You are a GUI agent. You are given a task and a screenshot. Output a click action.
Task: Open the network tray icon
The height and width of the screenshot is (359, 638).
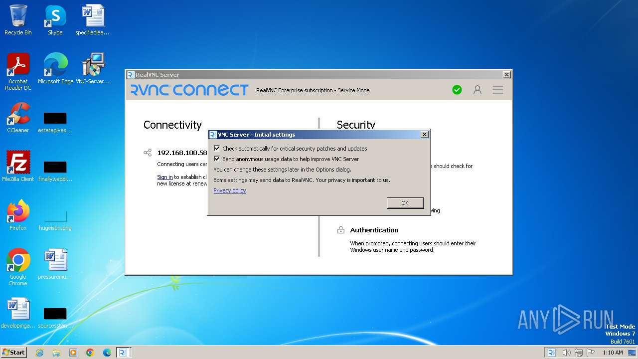click(x=579, y=353)
